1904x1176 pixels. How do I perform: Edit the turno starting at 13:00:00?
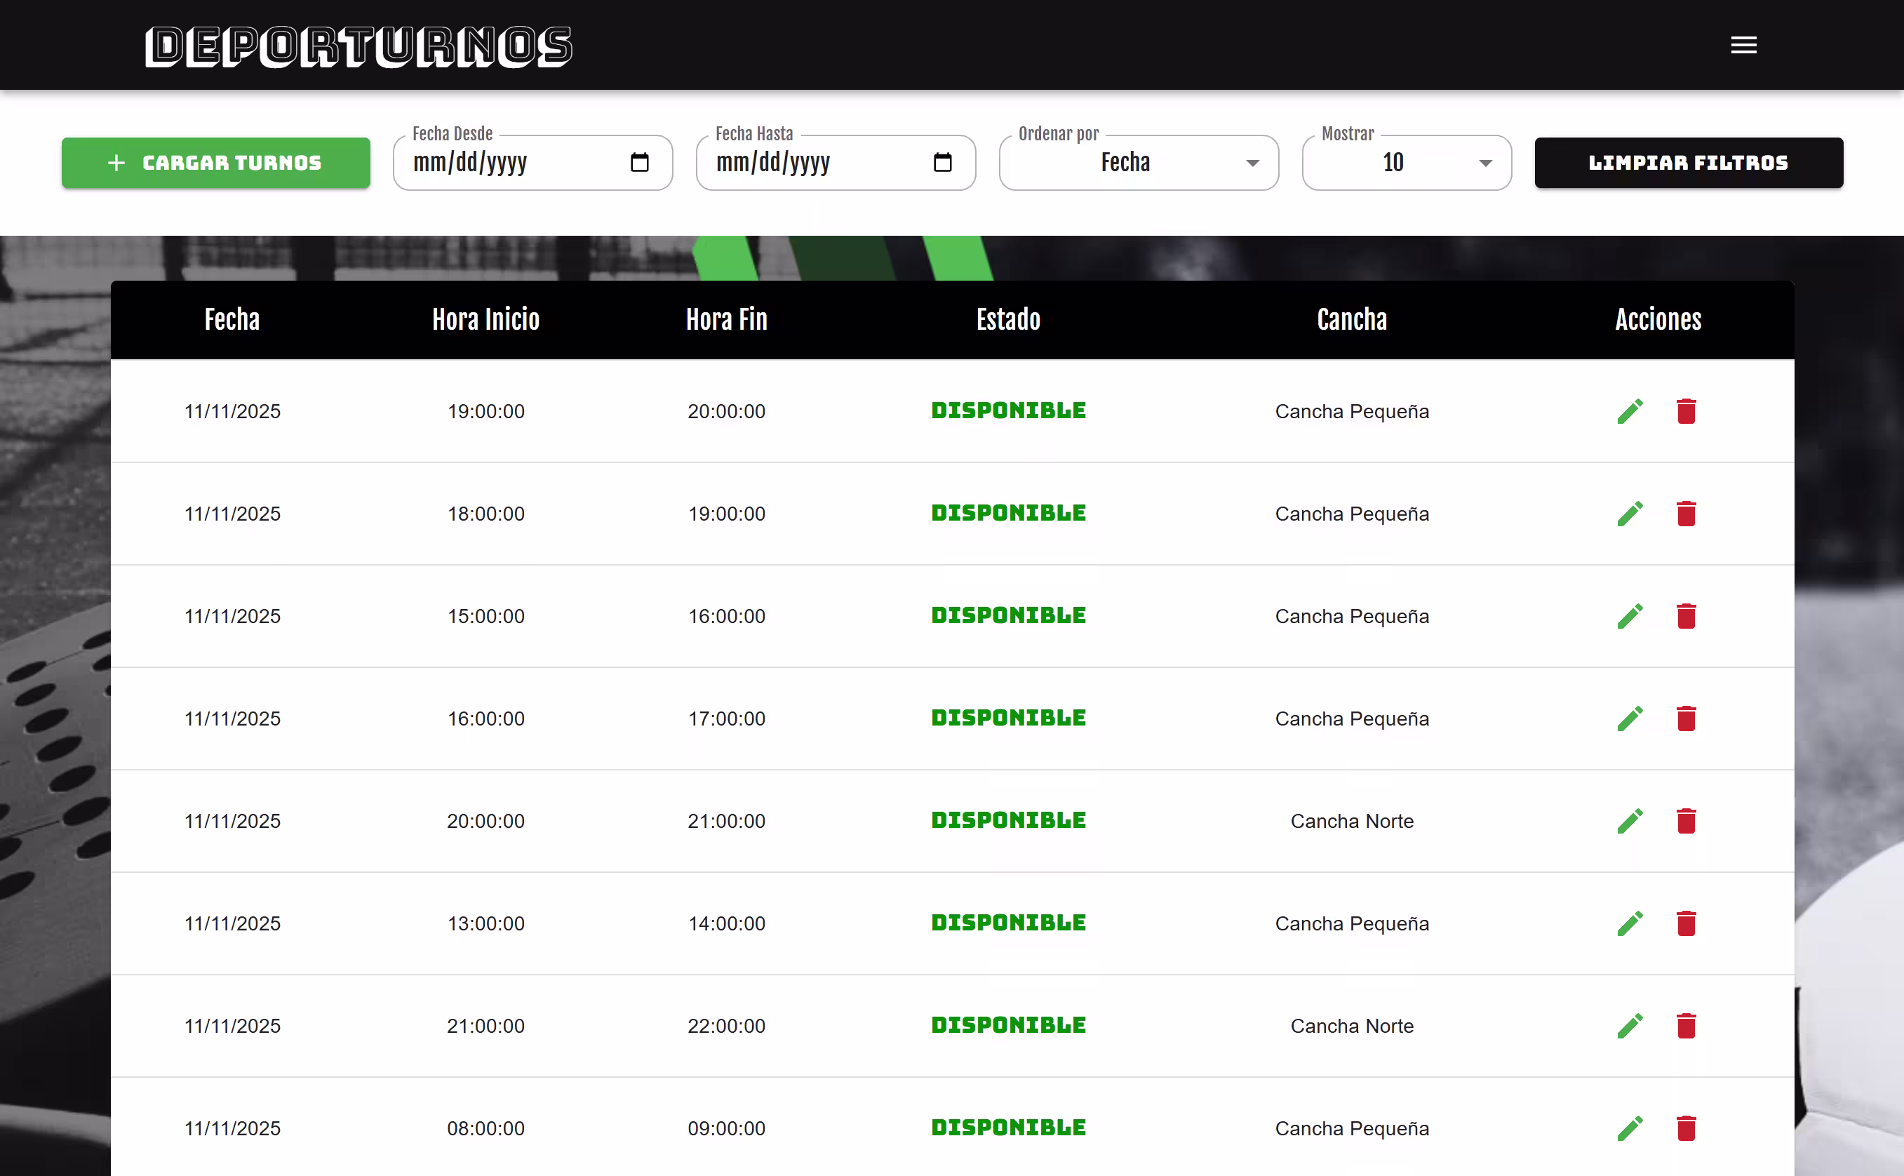click(x=1630, y=924)
